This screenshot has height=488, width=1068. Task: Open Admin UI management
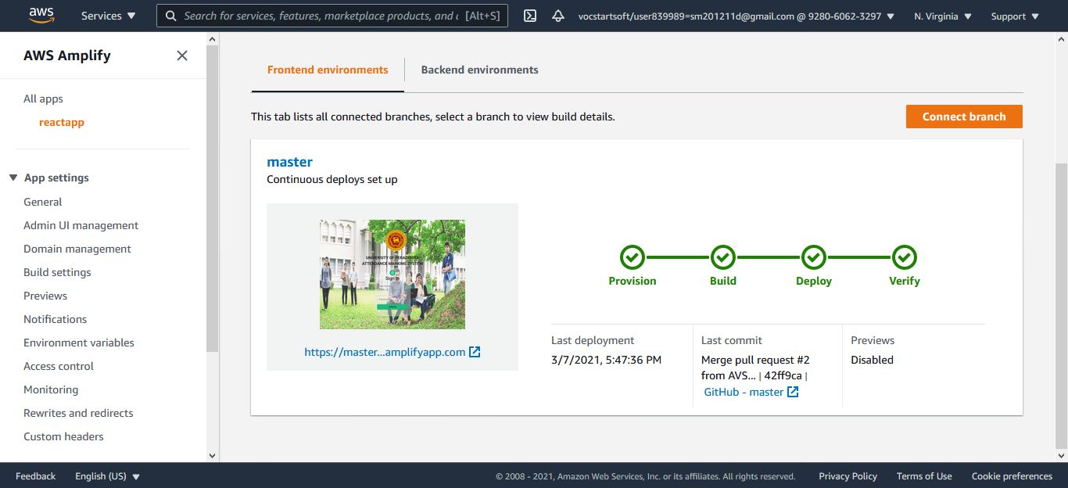coord(81,225)
